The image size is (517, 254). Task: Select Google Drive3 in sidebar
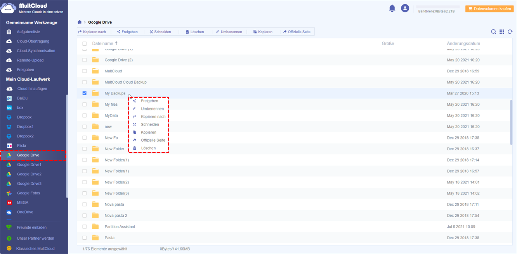(x=29, y=184)
